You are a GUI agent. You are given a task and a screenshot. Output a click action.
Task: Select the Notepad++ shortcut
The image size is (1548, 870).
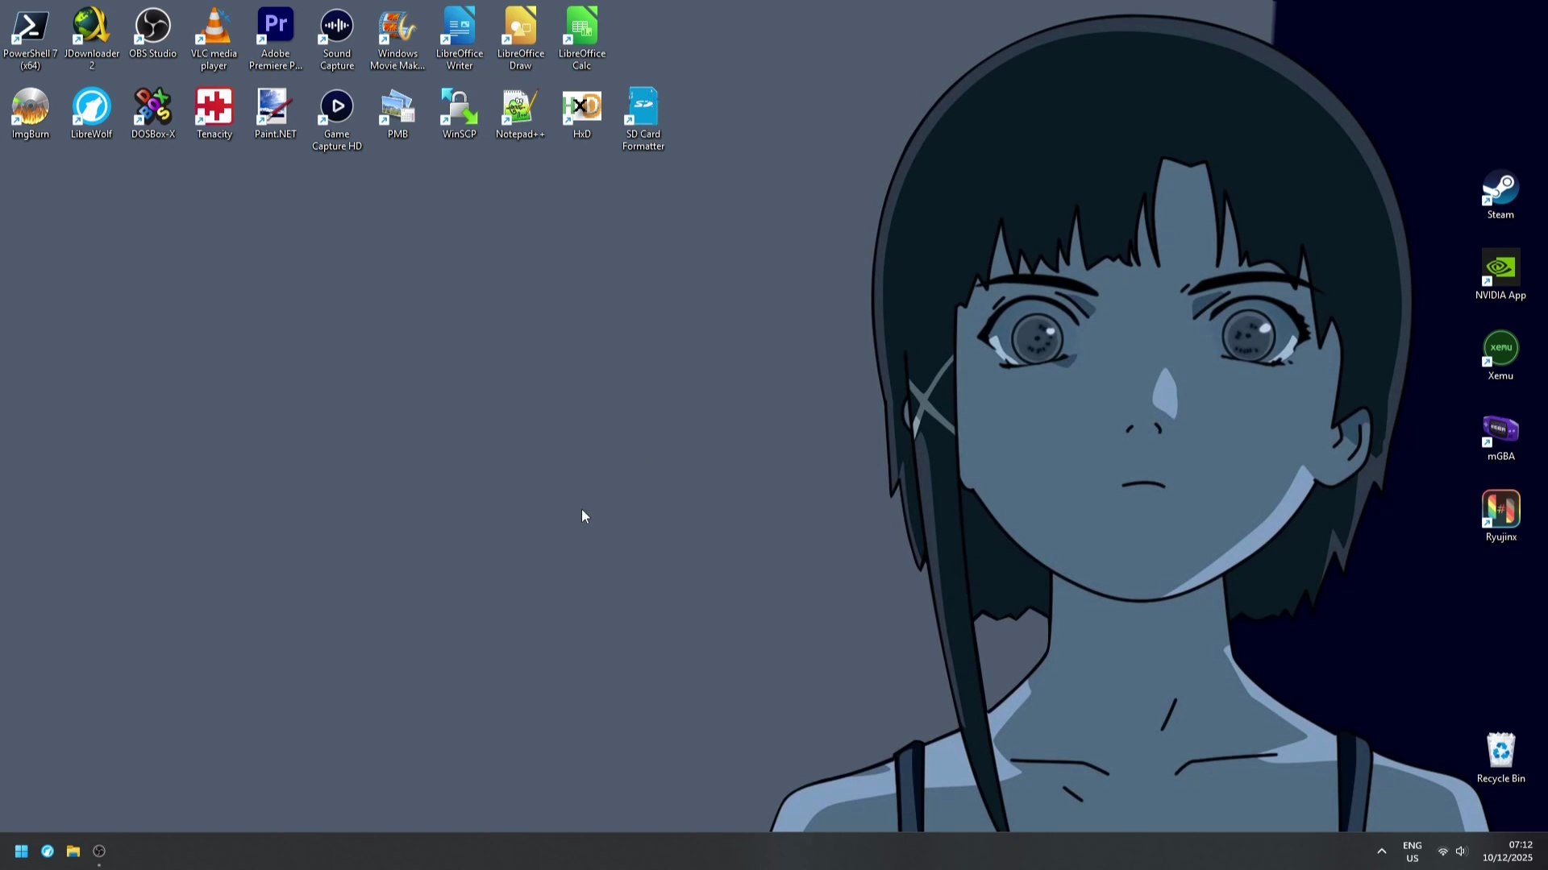521,113
